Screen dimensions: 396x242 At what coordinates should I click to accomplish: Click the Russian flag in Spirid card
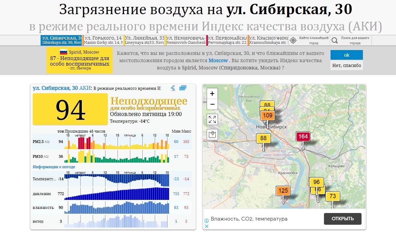click(63, 52)
